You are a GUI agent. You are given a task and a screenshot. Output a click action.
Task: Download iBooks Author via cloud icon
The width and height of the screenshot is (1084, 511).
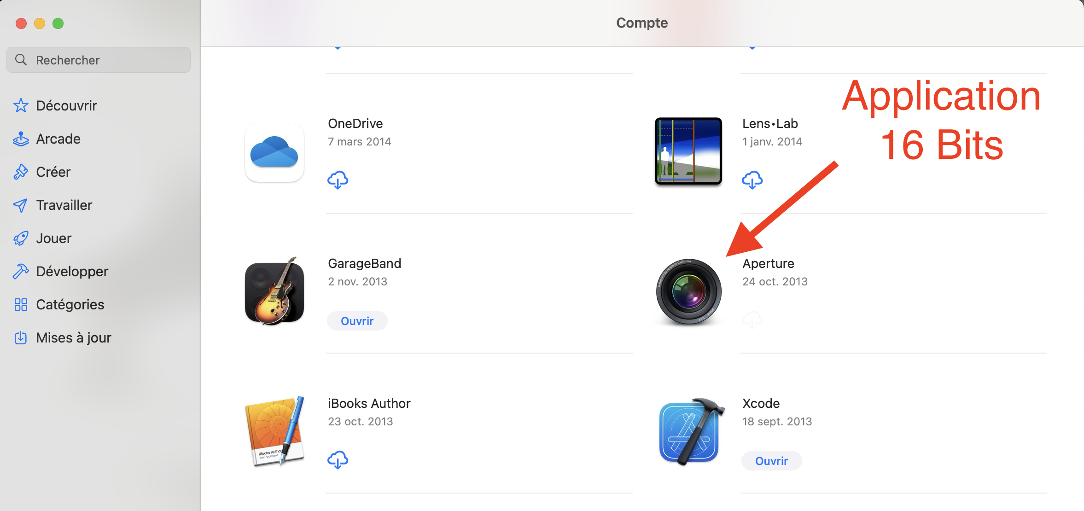(338, 460)
